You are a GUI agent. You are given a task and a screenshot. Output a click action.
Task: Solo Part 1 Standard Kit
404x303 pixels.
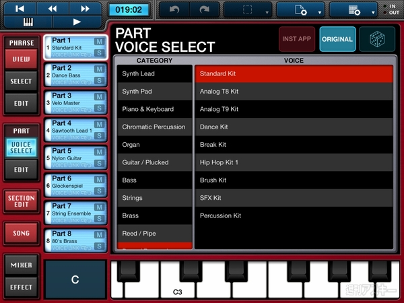(x=99, y=53)
